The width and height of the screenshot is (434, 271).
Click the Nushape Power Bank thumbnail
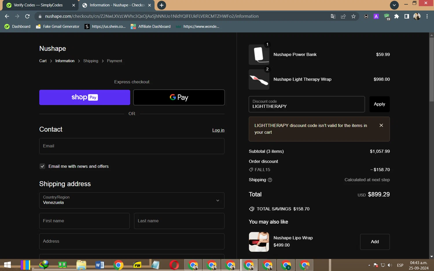259,55
